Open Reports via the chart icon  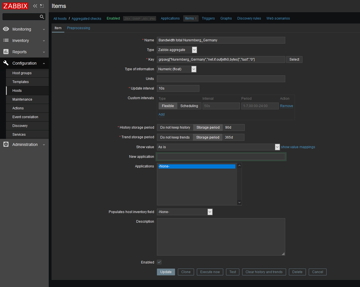(6, 52)
